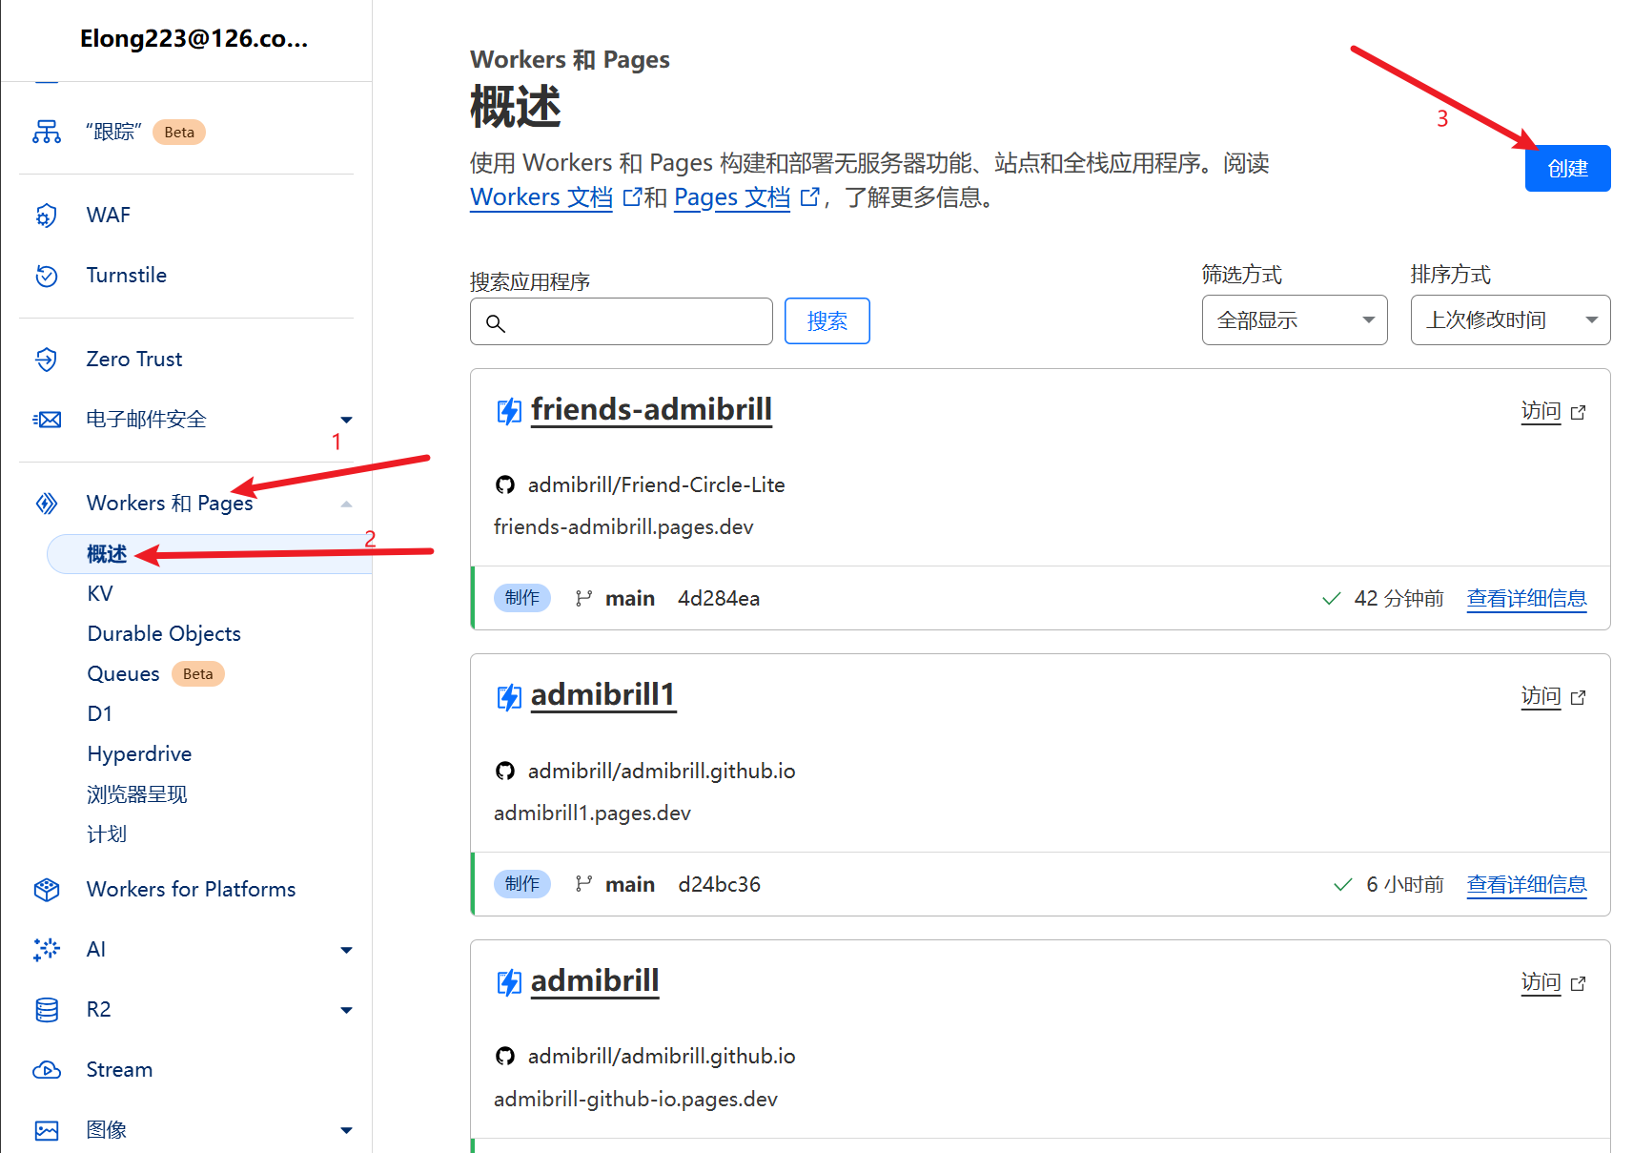Click the Workers for Platforms cube icon

(46, 890)
